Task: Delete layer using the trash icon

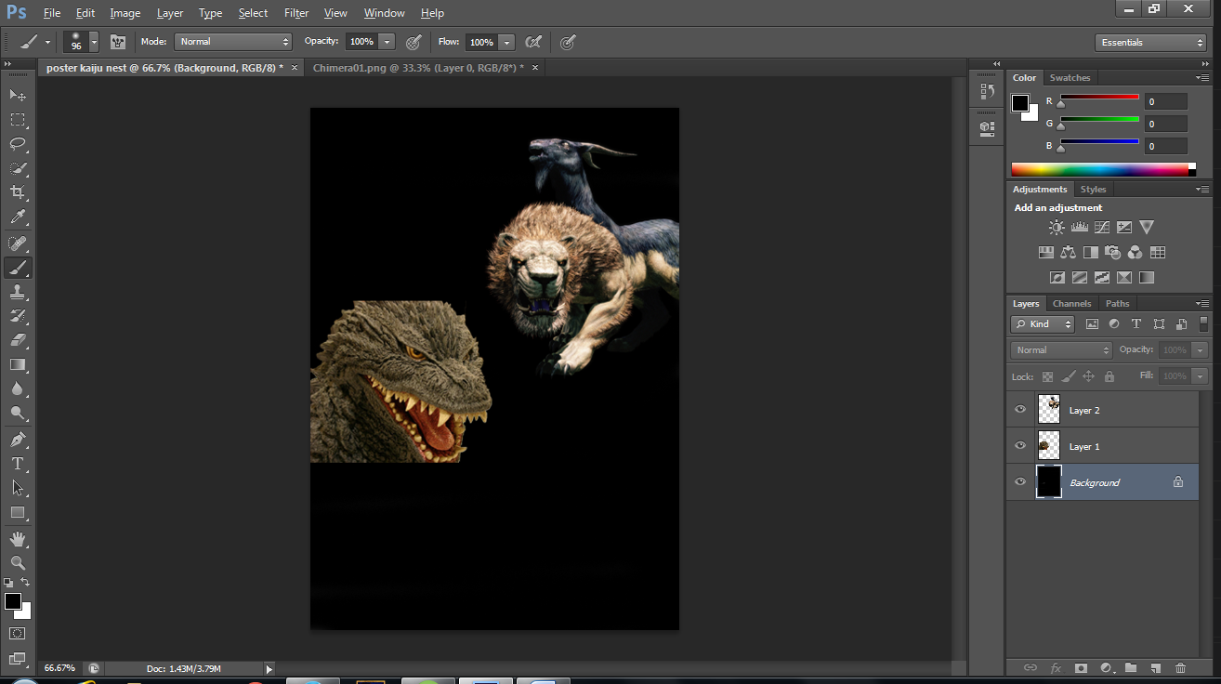Action: 1180,667
